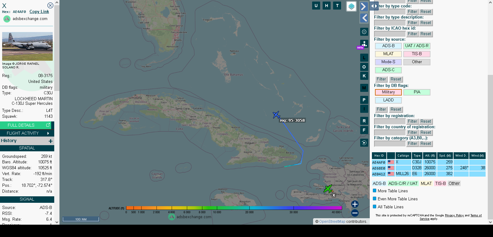
Task: Toggle the K map button
Action: click(x=364, y=76)
